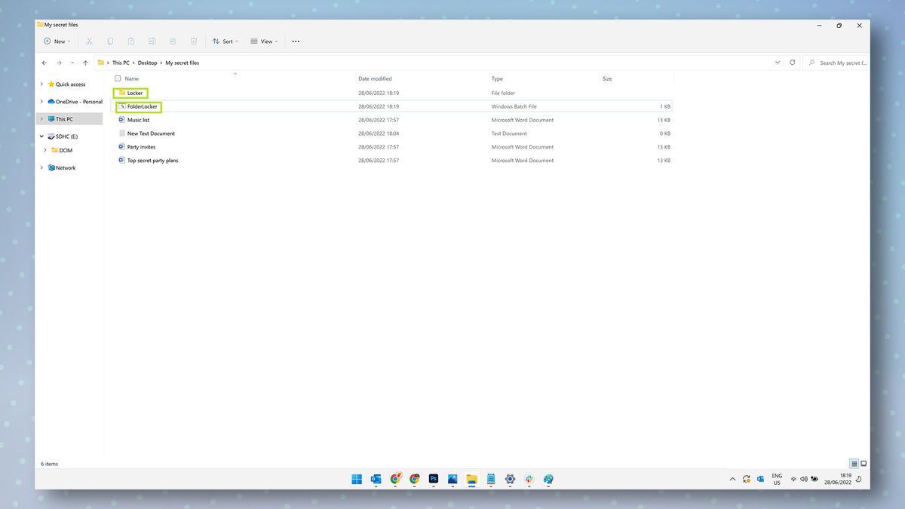Click the Up navigation arrow icon

pos(84,63)
